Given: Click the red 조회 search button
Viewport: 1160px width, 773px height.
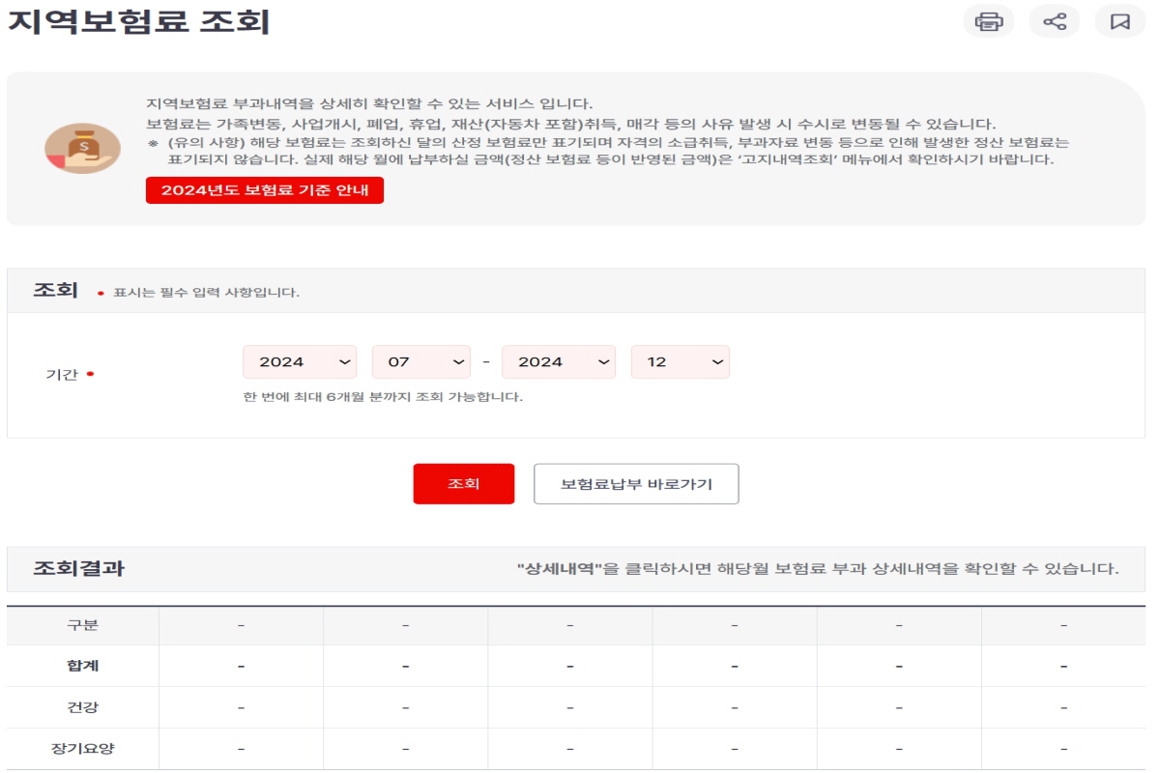Looking at the screenshot, I should pyautogui.click(x=464, y=481).
